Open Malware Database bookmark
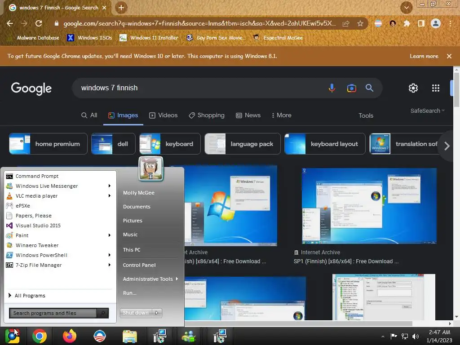This screenshot has height=345, width=460. pyautogui.click(x=33, y=38)
